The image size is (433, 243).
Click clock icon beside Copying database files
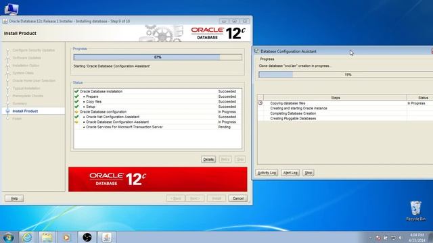(x=260, y=103)
